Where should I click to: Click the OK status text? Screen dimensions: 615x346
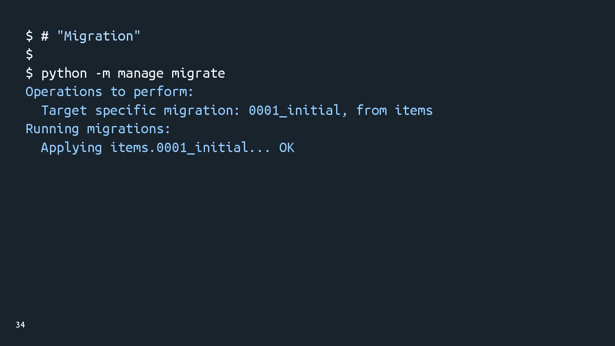(x=287, y=147)
